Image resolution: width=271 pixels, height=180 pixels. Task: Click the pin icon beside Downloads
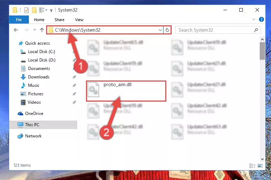[x=74, y=77]
